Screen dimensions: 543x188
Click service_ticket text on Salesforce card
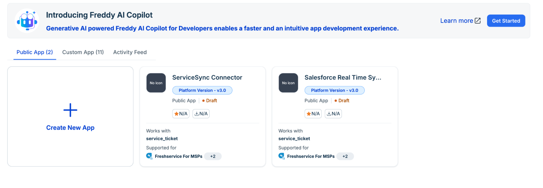pyautogui.click(x=294, y=139)
